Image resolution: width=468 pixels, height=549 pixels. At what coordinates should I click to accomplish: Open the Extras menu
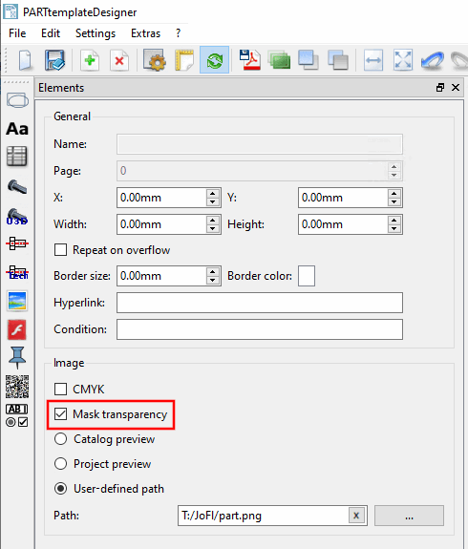[x=145, y=33]
